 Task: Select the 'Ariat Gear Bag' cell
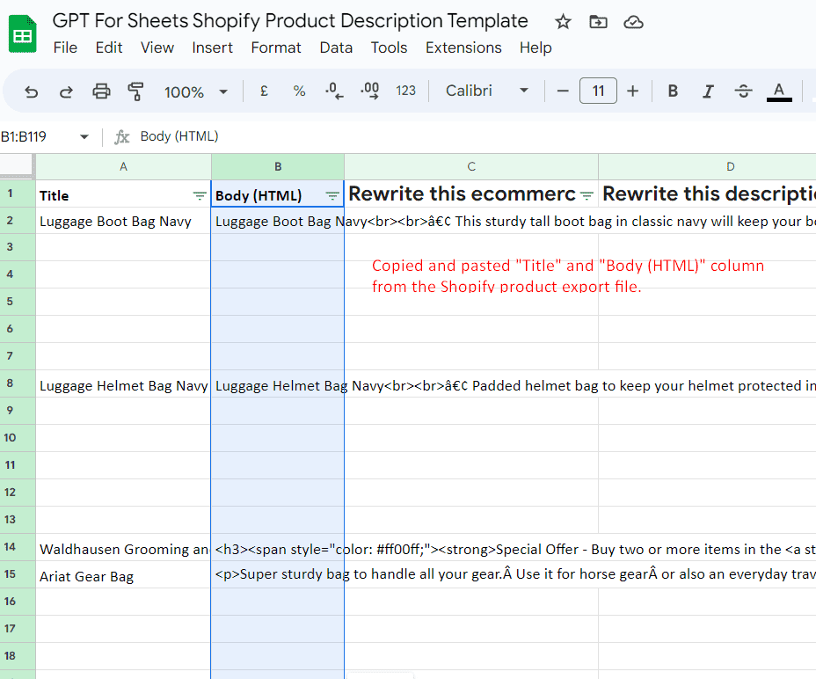pos(123,575)
